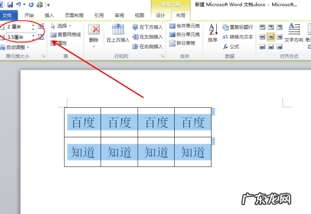Click 转换为文本

[x=237, y=37]
